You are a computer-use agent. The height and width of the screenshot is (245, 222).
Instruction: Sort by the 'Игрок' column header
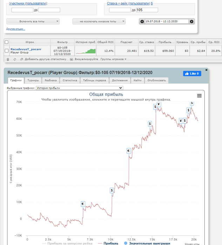pyautogui.click(x=30, y=42)
